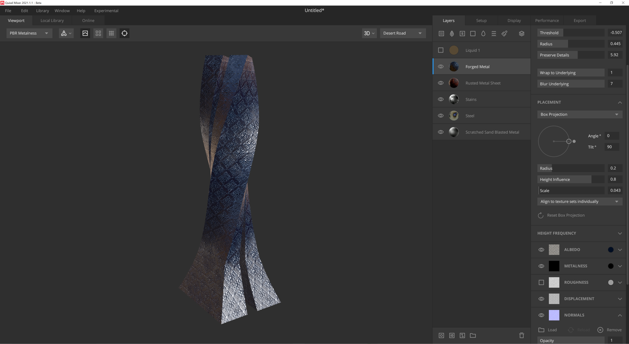Click Reset Box Projection
Screen dimensions: 629x344
(565, 215)
